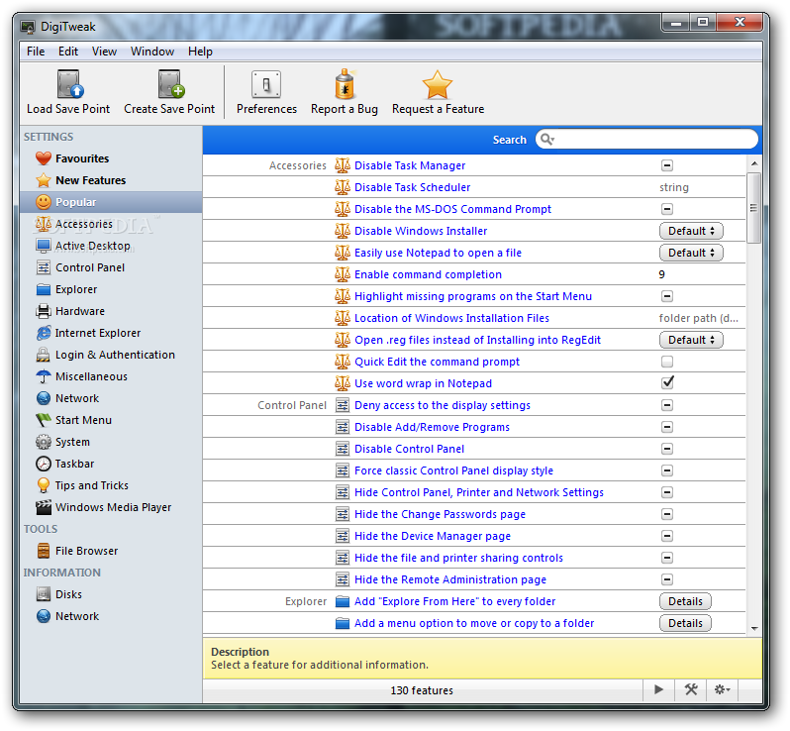Screen dimensions: 790x731
Task: Click Details for move or copy option
Action: (685, 623)
